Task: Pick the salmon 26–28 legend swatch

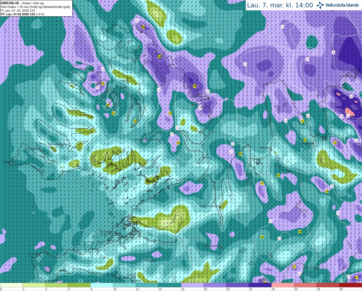Action: [305, 285]
